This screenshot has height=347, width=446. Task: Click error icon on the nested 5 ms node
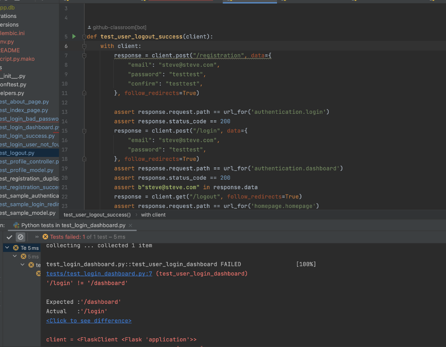(24, 256)
